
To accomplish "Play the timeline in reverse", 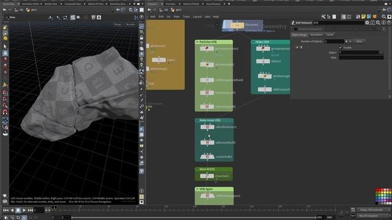I will coord(12,210).
